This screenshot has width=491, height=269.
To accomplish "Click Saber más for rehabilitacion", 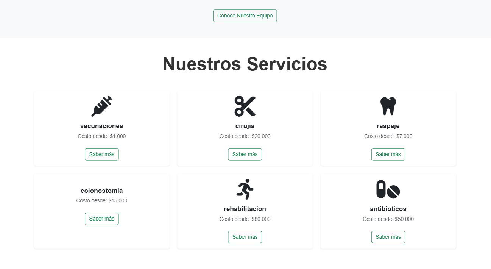I will (245, 237).
